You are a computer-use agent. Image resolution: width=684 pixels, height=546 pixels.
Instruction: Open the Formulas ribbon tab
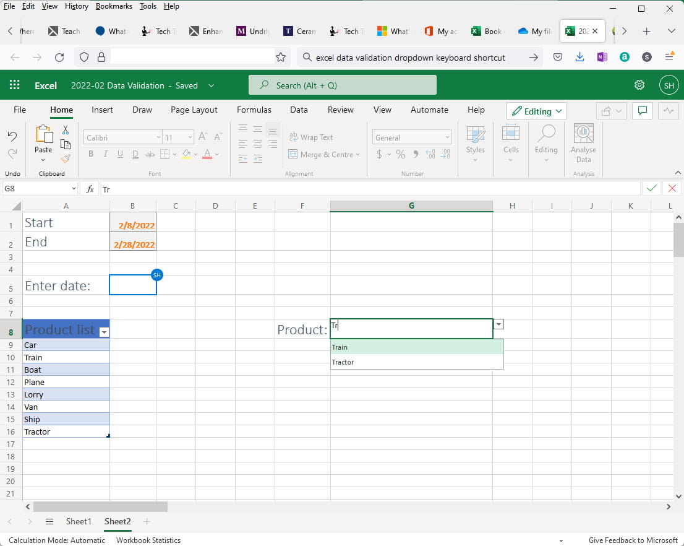coord(254,110)
